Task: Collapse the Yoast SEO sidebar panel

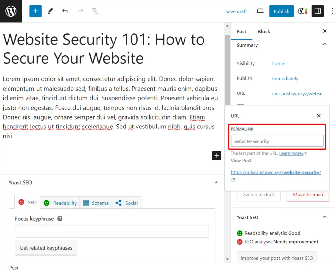Action: [325, 217]
